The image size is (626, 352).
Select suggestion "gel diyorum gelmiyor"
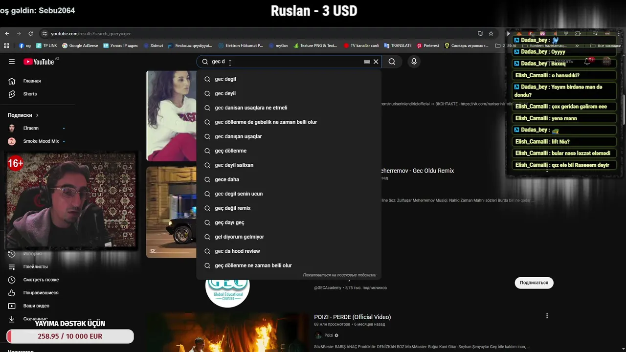click(289, 237)
